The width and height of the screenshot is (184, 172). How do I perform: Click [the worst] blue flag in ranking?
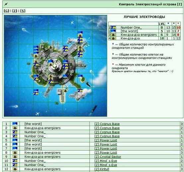[x=113, y=31]
